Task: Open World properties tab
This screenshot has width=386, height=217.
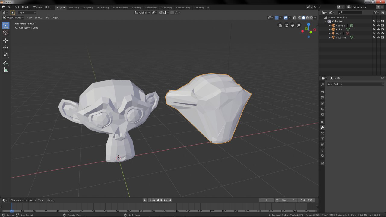Action: 322,115
